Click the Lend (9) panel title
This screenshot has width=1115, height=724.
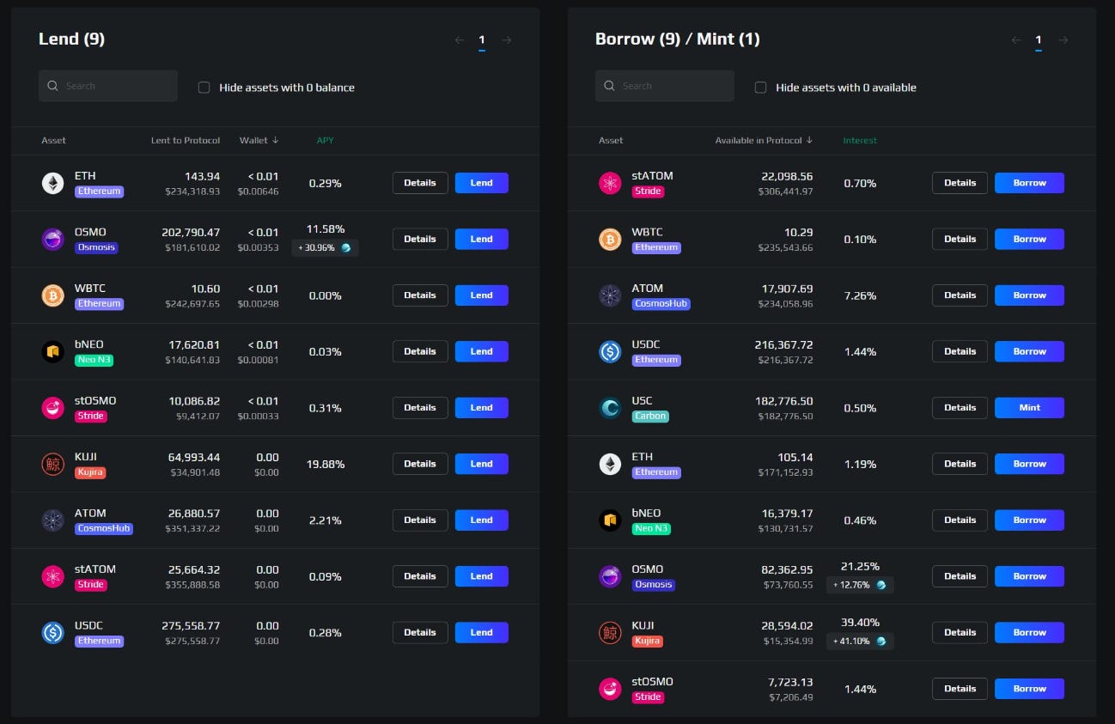(x=72, y=39)
